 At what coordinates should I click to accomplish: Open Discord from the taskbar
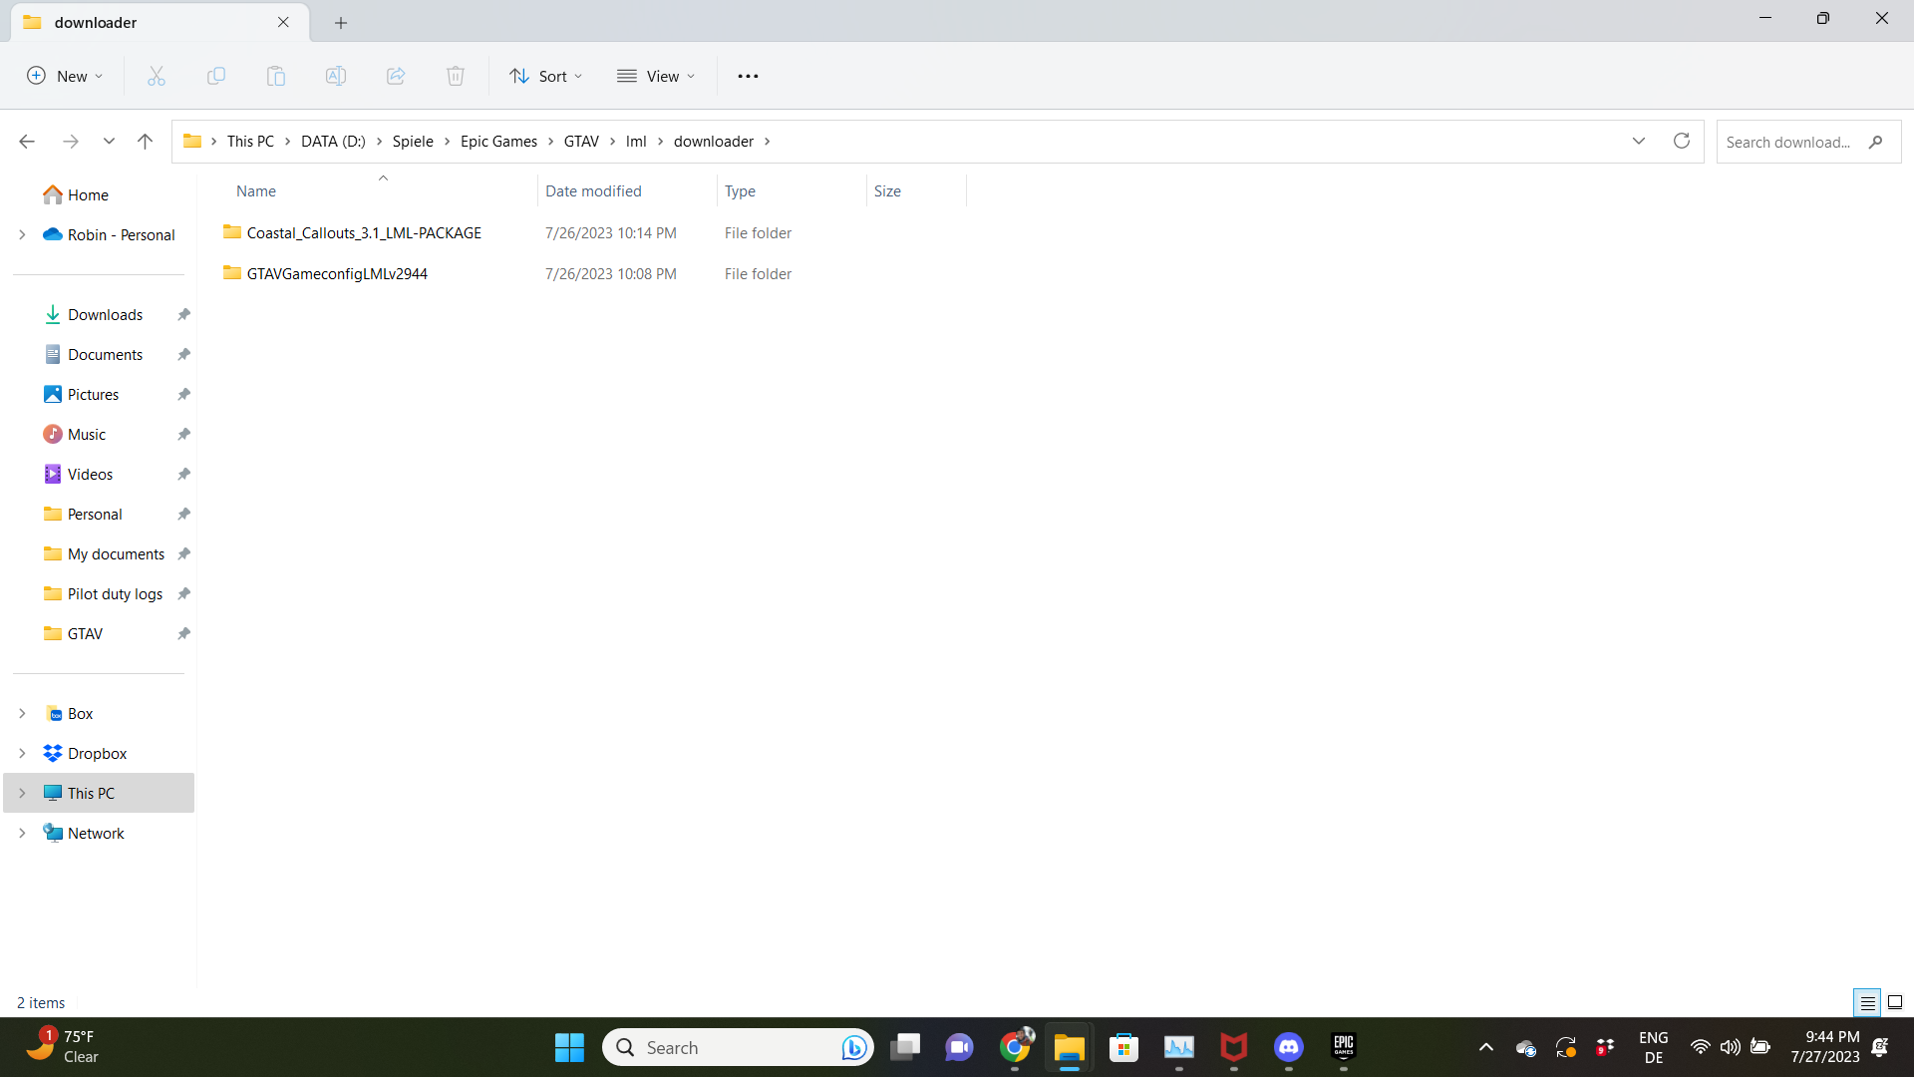[1288, 1047]
